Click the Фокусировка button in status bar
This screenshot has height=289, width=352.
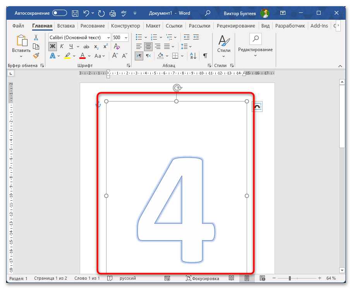203,278
